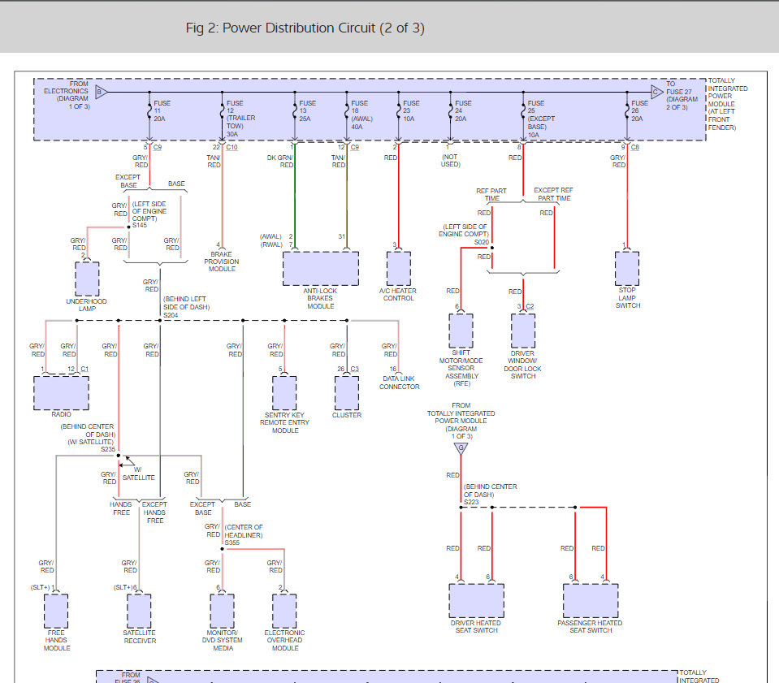The width and height of the screenshot is (779, 683).
Task: Click the 'DK GRN/RED' wire color label
Action: coord(279,161)
